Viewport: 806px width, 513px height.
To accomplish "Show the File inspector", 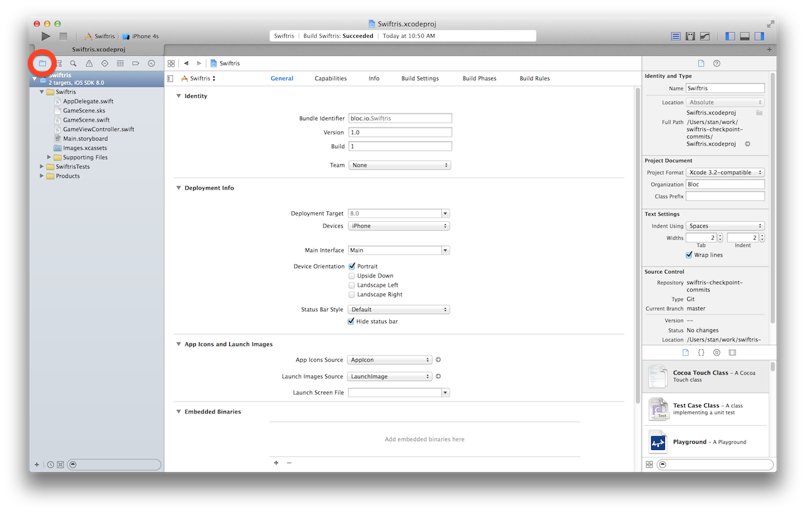I will pos(701,64).
